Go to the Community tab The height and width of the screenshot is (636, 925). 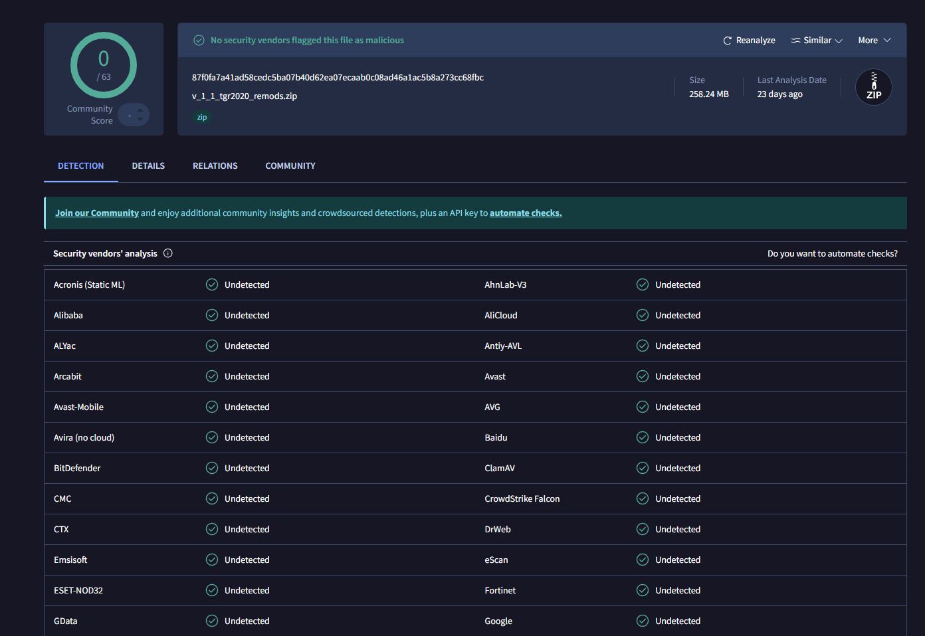coord(290,166)
